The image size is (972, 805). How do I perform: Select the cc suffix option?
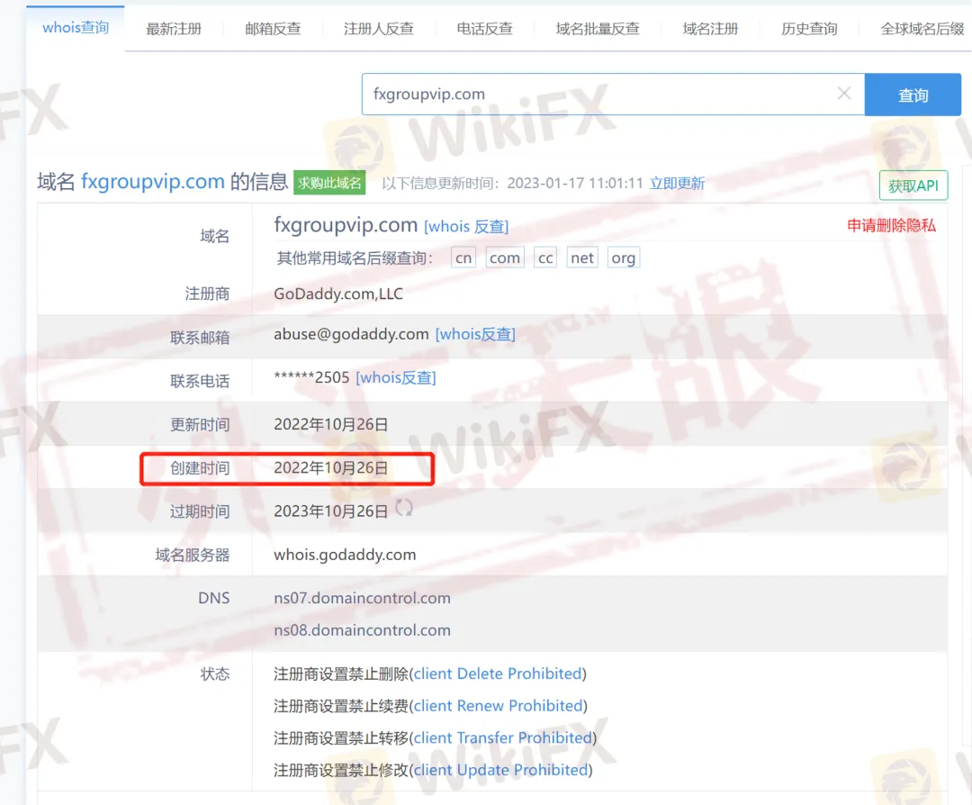[x=545, y=258]
